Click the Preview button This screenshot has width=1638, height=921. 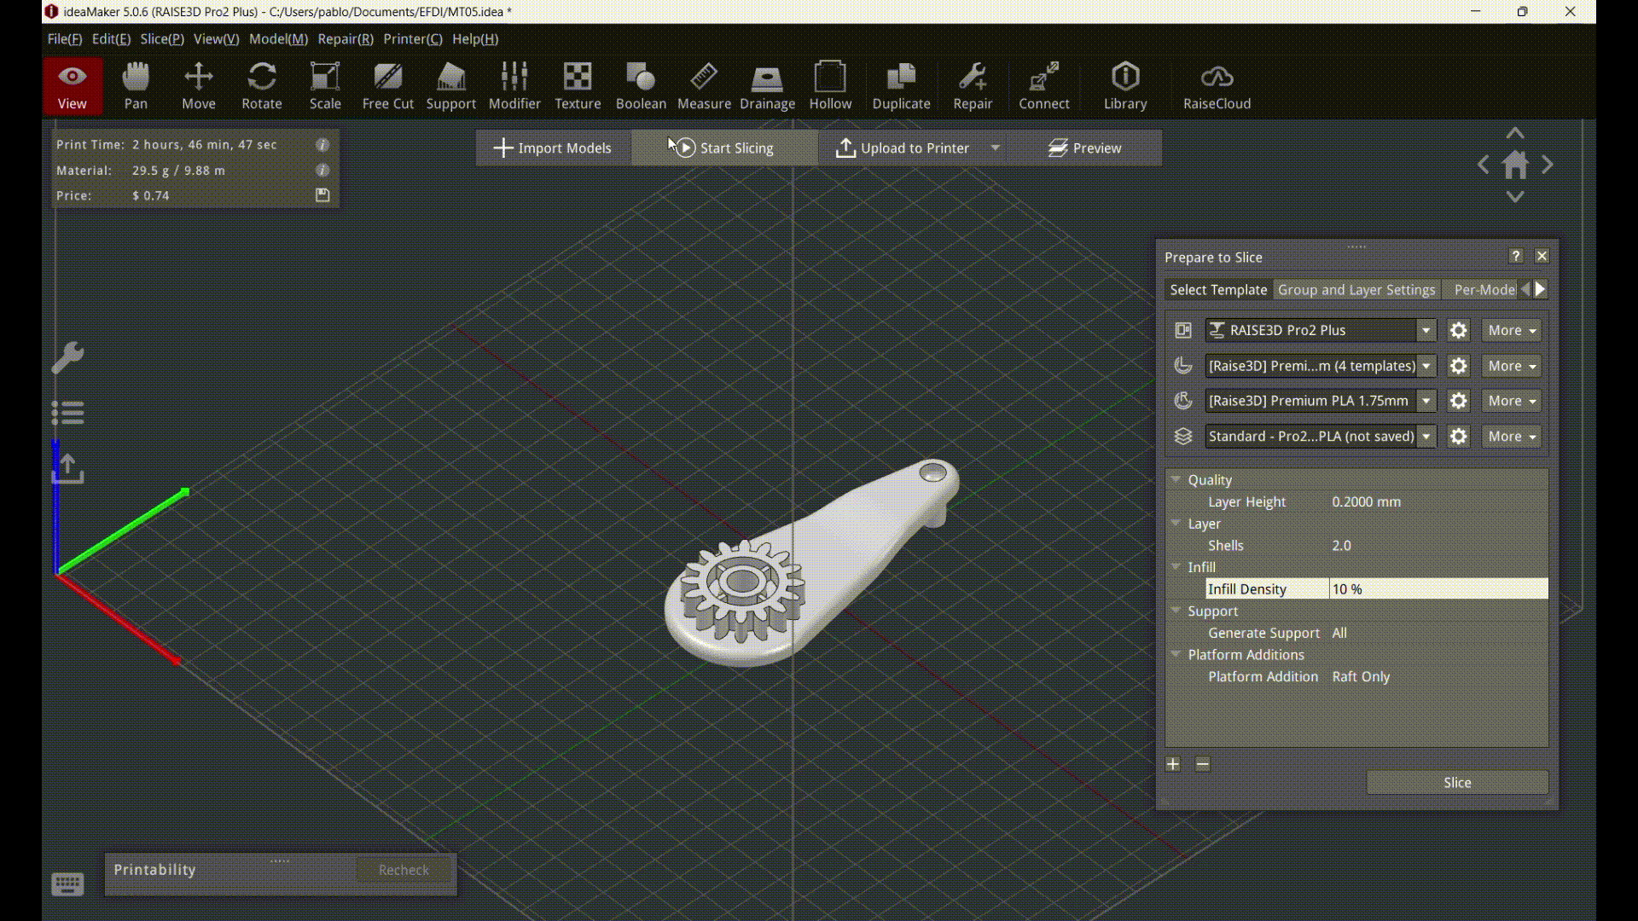[1084, 148]
